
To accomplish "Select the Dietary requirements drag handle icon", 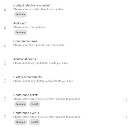I will coord(5,81).
